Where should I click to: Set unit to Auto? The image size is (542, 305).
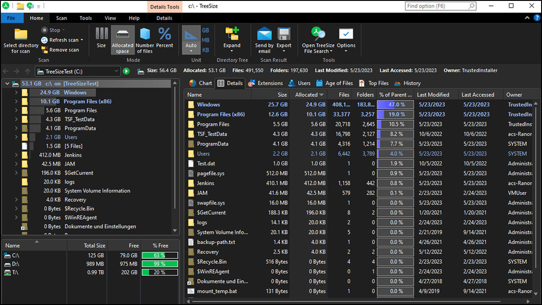[x=191, y=40]
